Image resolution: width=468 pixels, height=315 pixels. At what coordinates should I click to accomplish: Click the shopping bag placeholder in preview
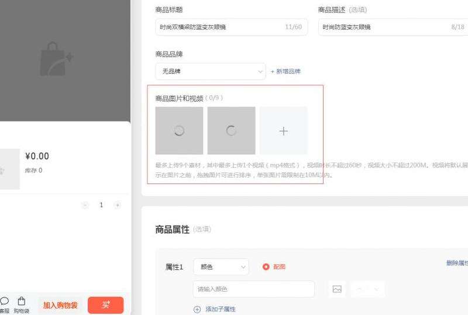coord(56,58)
